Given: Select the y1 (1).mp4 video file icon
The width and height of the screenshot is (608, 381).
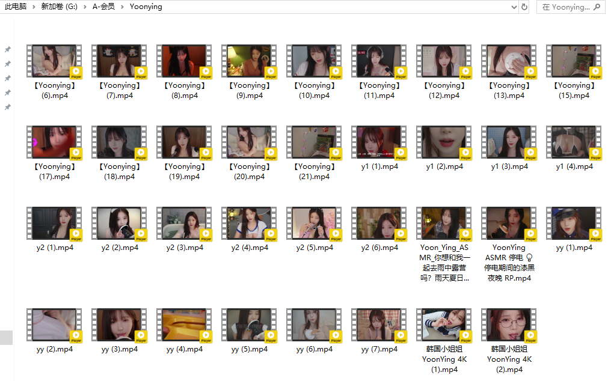Looking at the screenshot, I should [x=379, y=142].
